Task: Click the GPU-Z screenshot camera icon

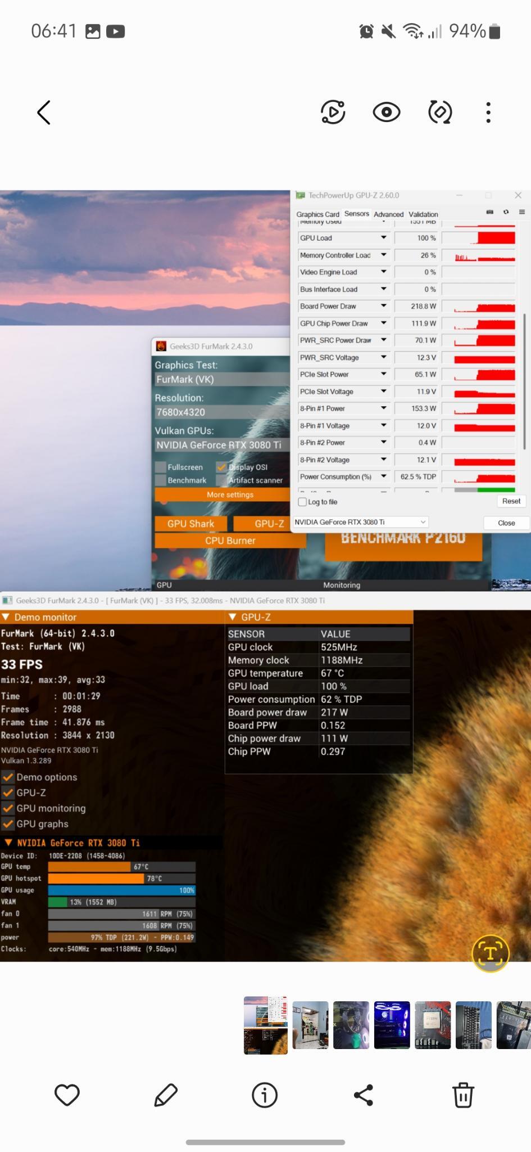Action: [x=489, y=212]
